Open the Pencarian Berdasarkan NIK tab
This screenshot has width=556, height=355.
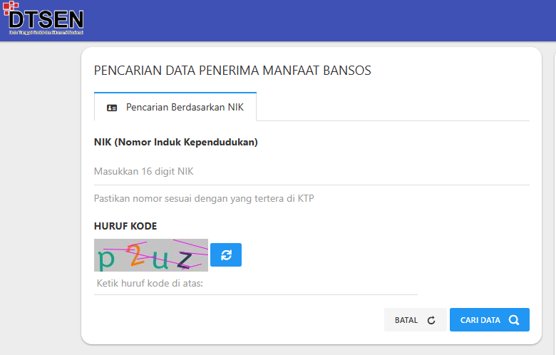pyautogui.click(x=175, y=107)
